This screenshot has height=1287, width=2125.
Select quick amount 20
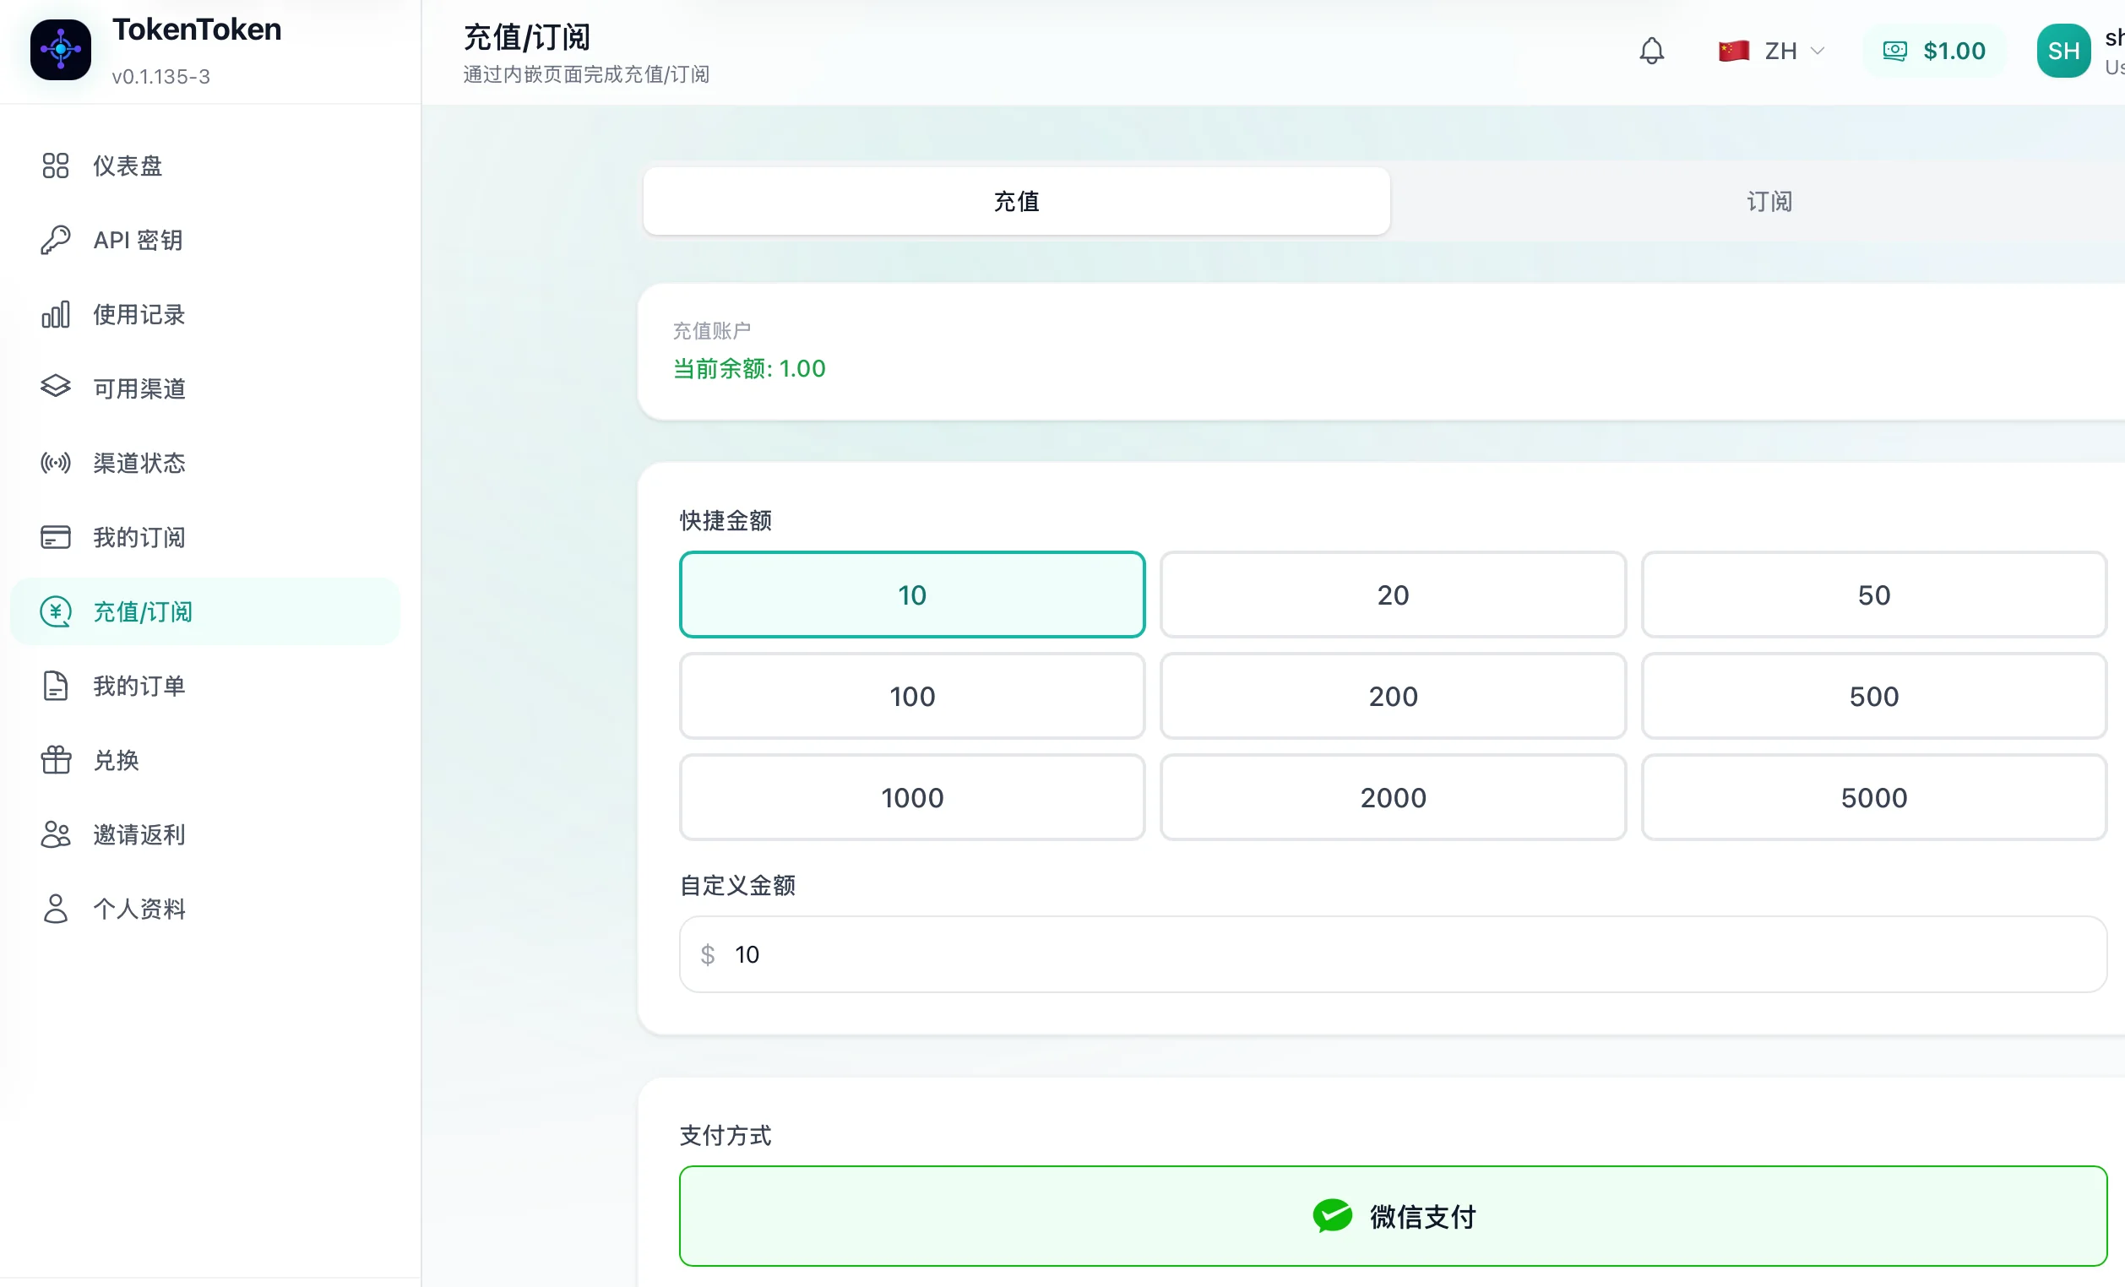tap(1393, 595)
